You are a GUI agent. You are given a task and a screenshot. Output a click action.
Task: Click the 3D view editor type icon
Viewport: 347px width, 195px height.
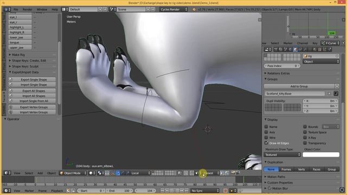point(8,173)
